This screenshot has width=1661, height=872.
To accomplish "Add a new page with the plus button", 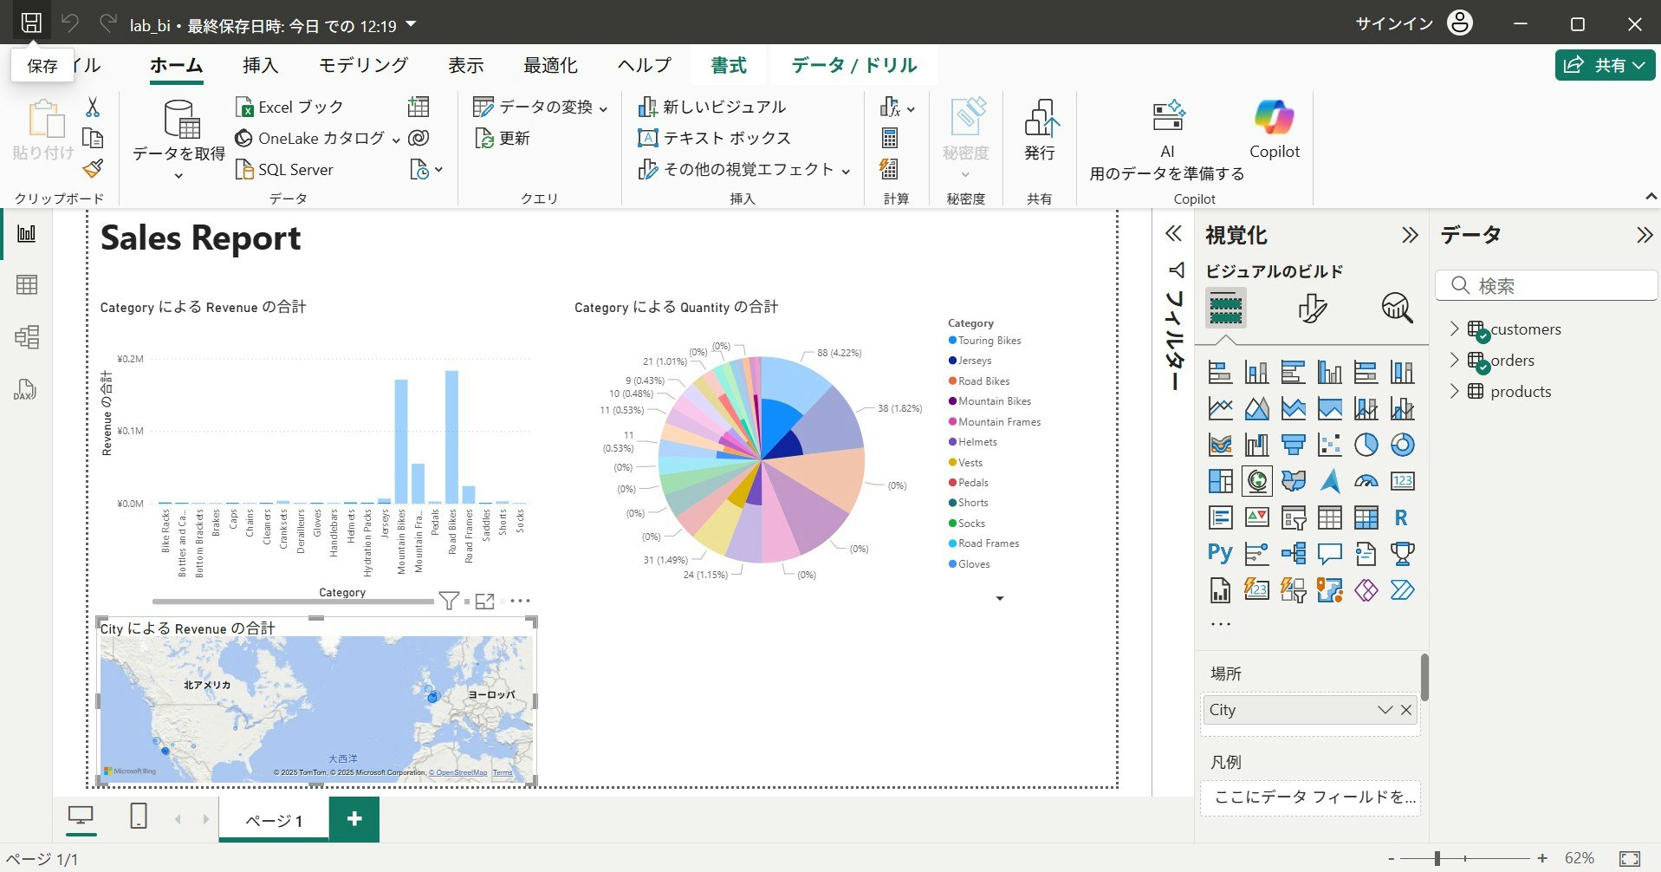I will pyautogui.click(x=354, y=819).
